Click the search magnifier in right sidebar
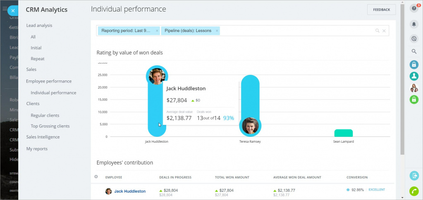Screen dimensions: 423x200 point(414,52)
